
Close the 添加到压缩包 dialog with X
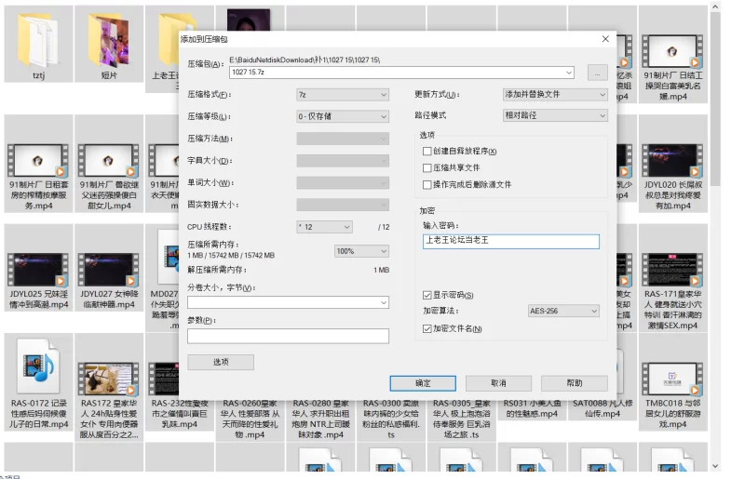click(605, 39)
